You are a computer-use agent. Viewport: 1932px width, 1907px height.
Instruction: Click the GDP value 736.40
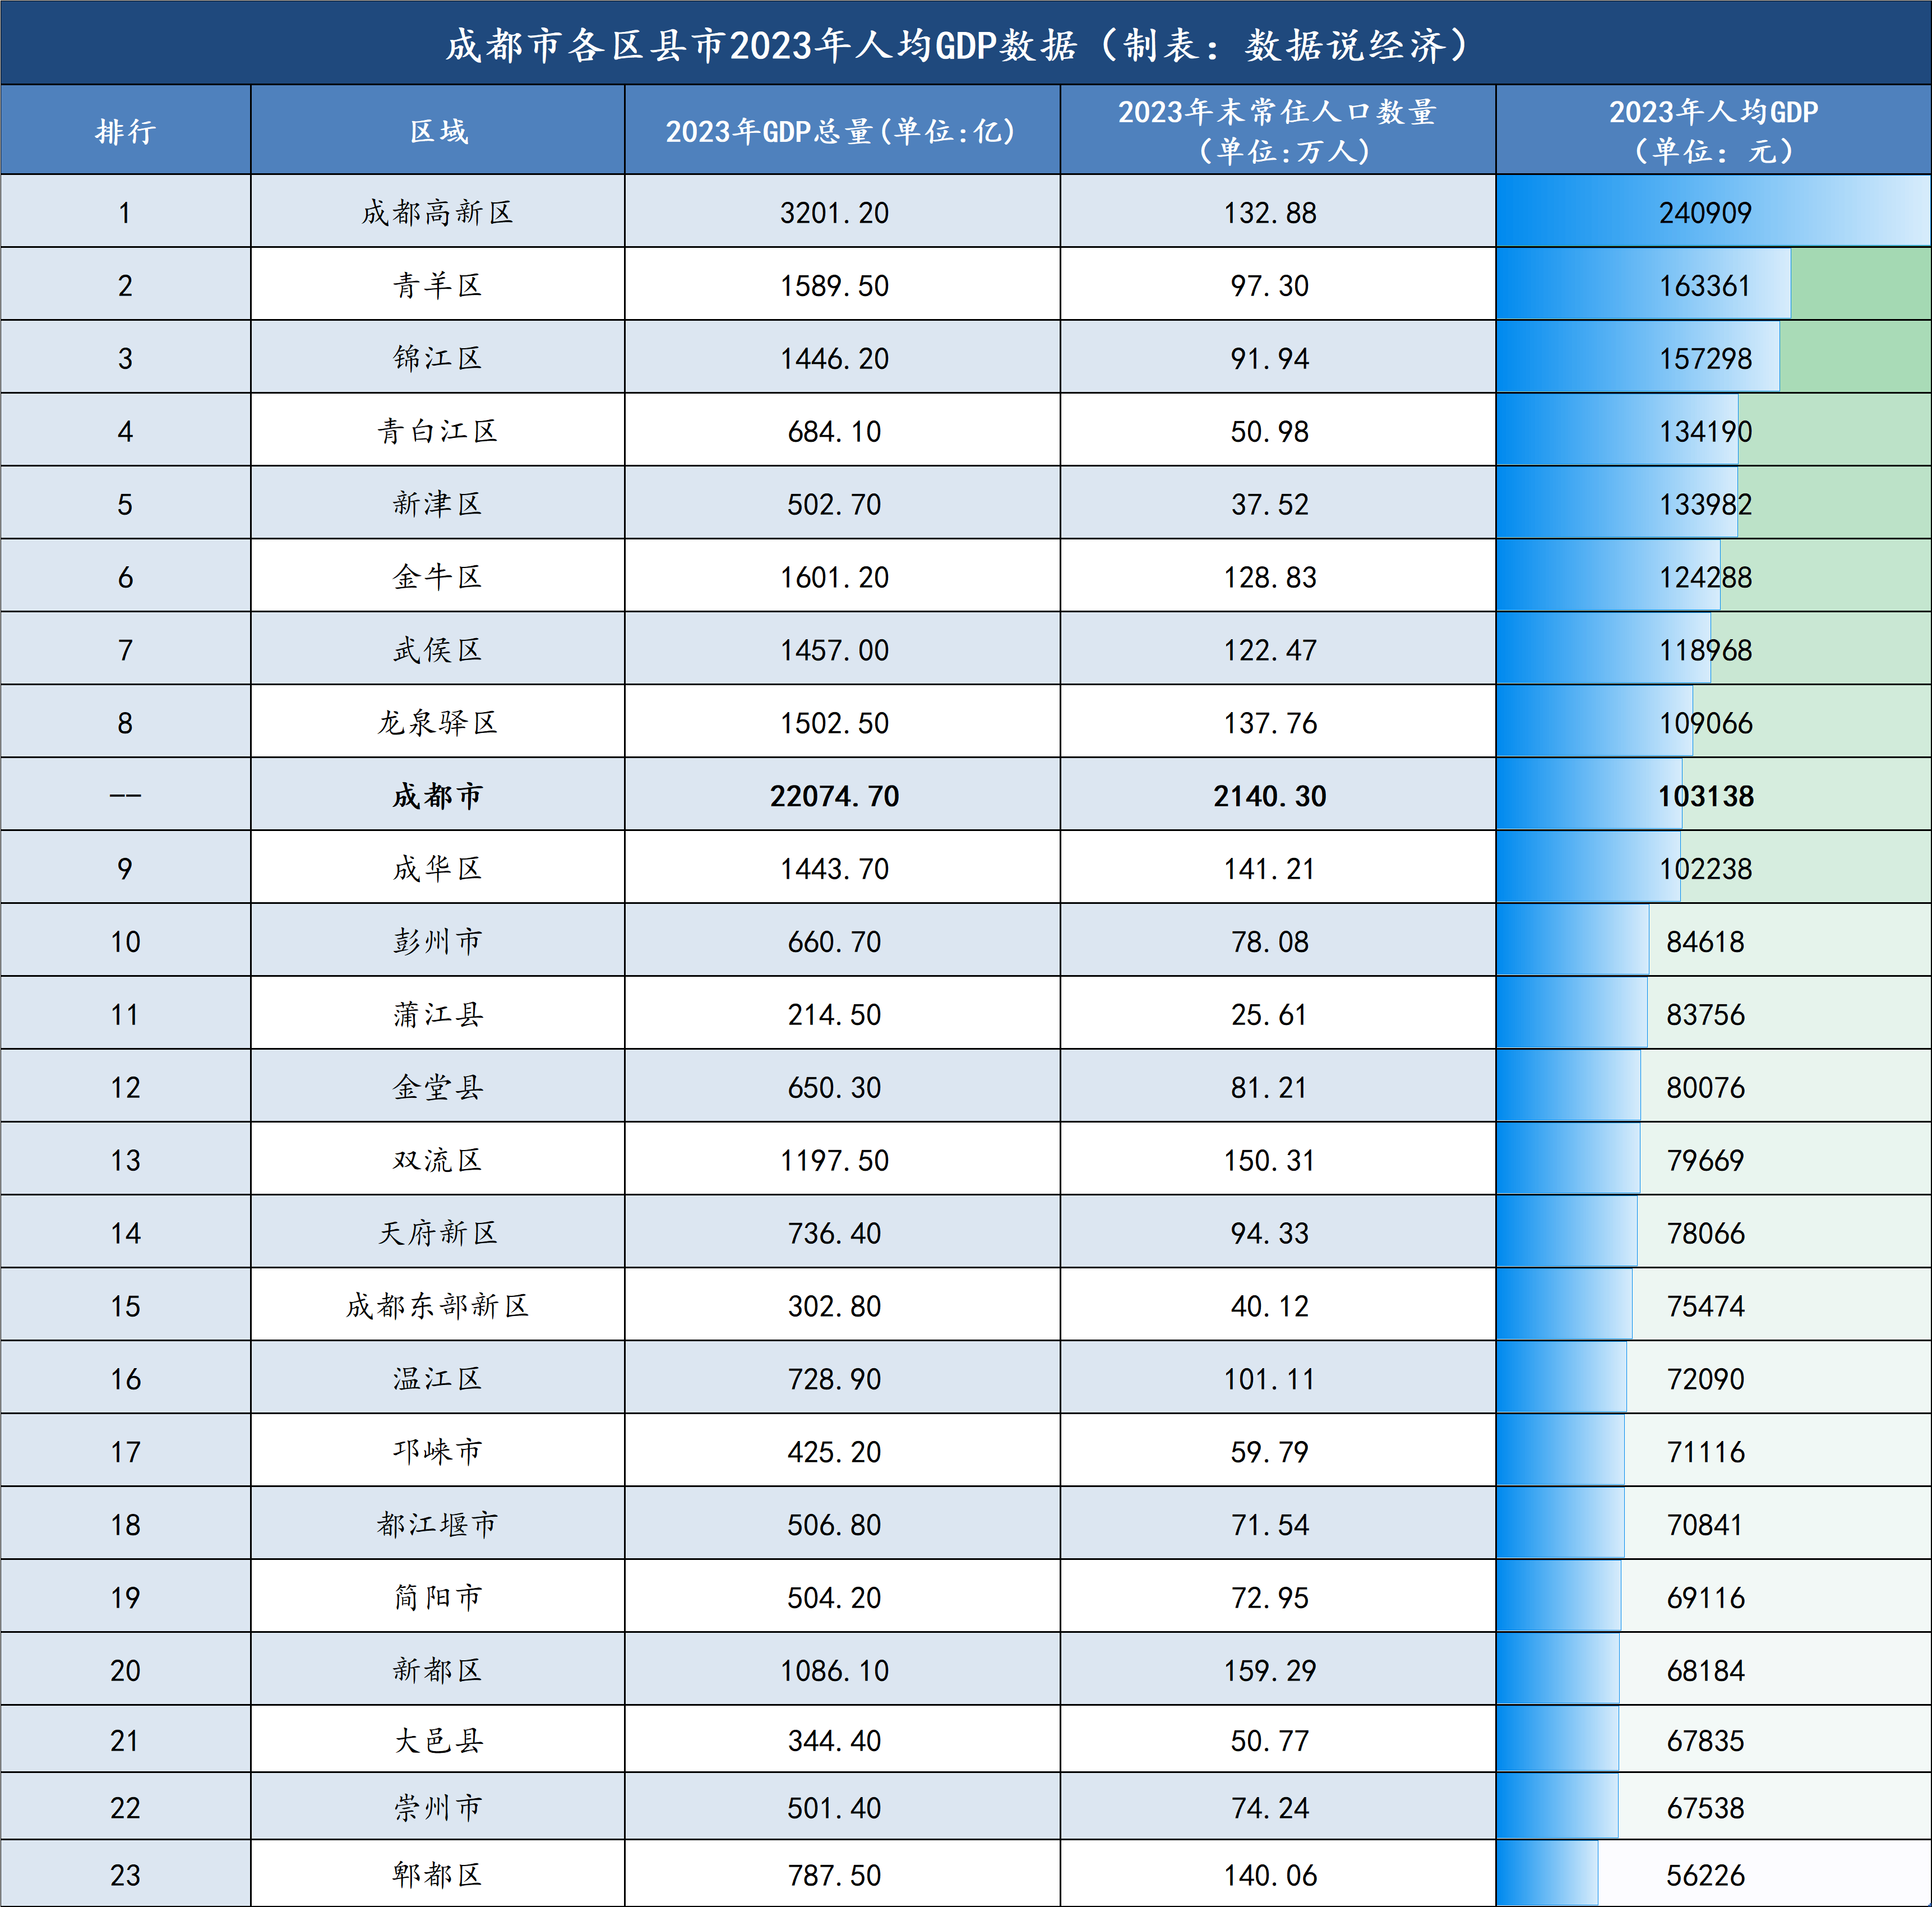834,1235
